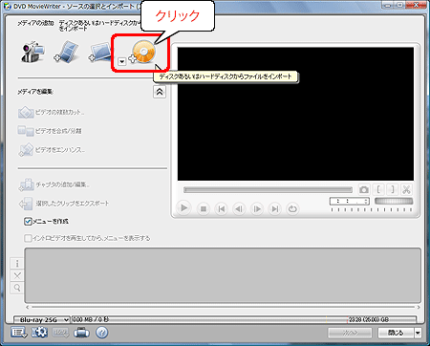Click the camera snapshot icon

click(x=364, y=190)
